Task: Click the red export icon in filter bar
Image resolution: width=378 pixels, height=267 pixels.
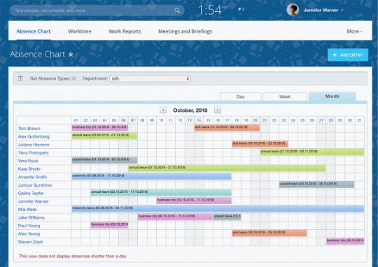Action: click(20, 78)
